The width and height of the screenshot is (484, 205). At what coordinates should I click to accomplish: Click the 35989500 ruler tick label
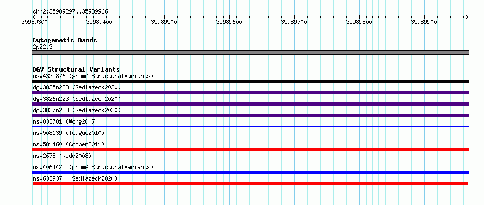pos(164,22)
